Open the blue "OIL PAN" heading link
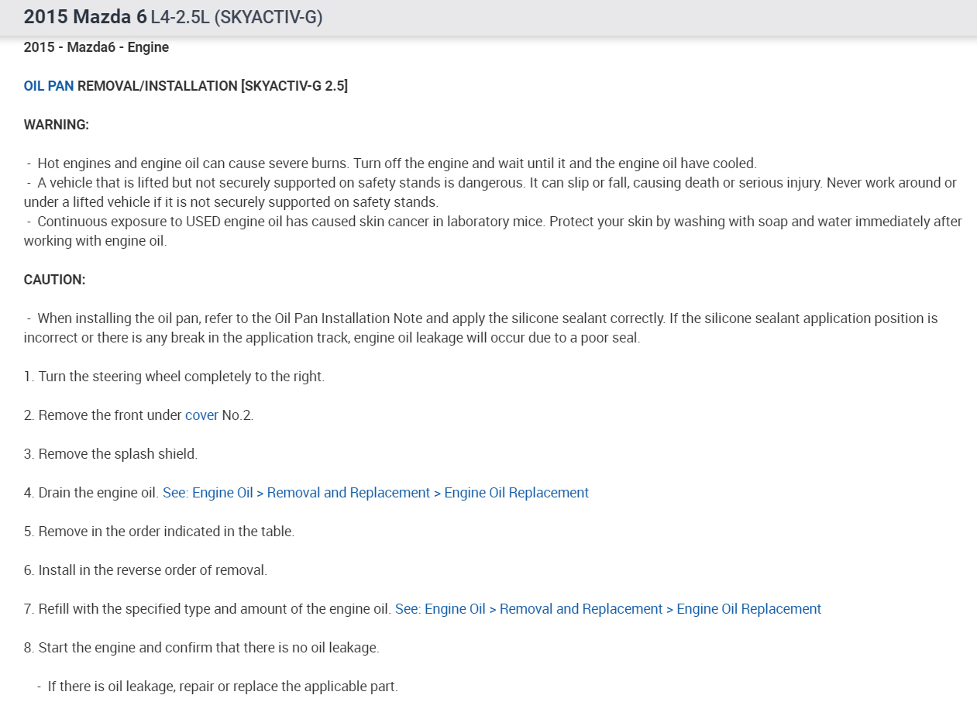Image resolution: width=977 pixels, height=709 pixels. pyautogui.click(x=49, y=86)
